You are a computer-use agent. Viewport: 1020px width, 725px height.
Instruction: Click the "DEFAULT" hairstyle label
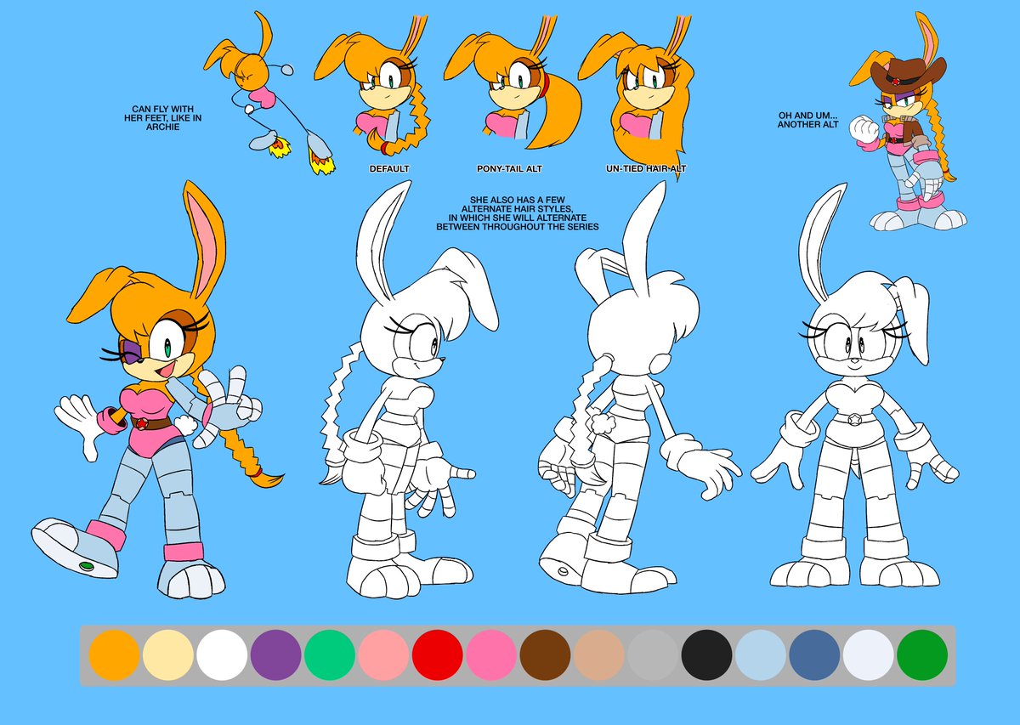389,169
